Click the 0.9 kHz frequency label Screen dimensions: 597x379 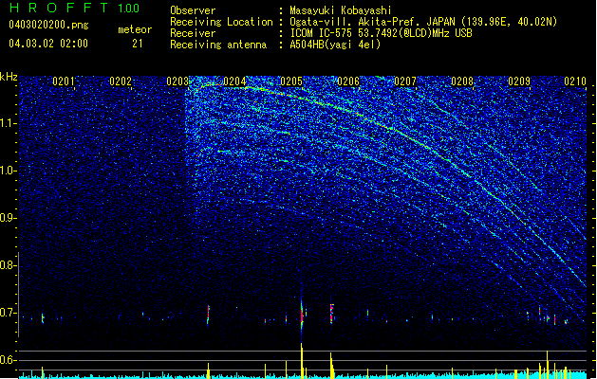(9, 218)
